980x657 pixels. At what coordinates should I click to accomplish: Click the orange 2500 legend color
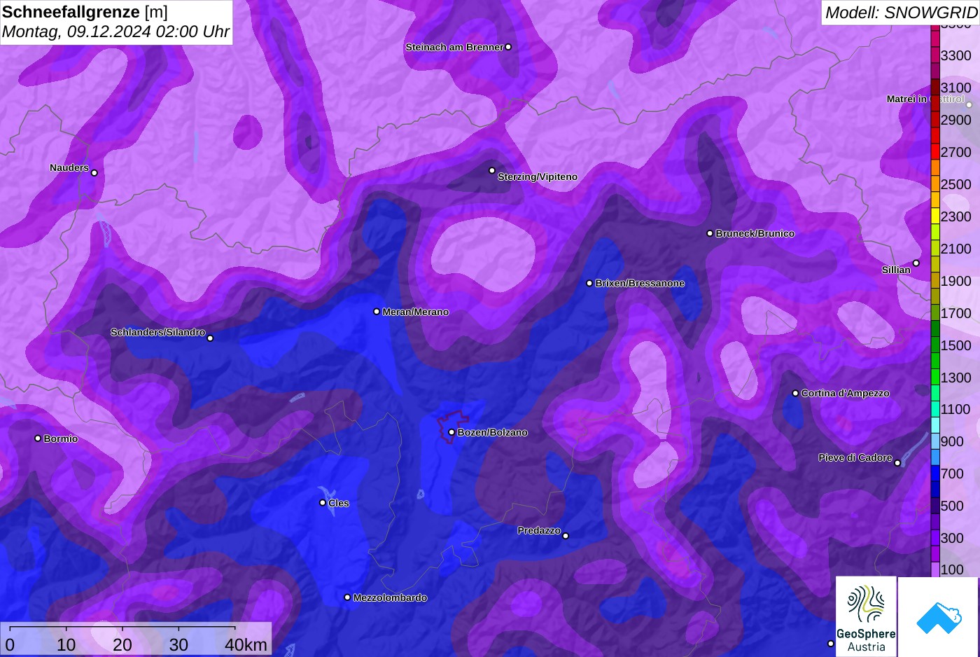pos(935,184)
